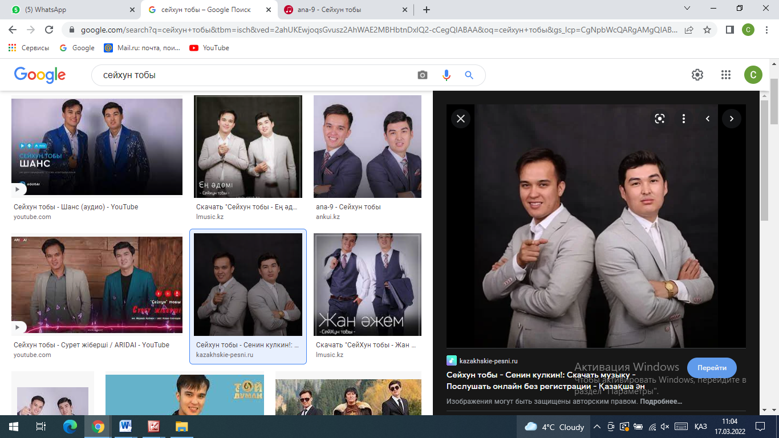This screenshot has width=779, height=438.
Task: Click the Перейти button
Action: [712, 368]
